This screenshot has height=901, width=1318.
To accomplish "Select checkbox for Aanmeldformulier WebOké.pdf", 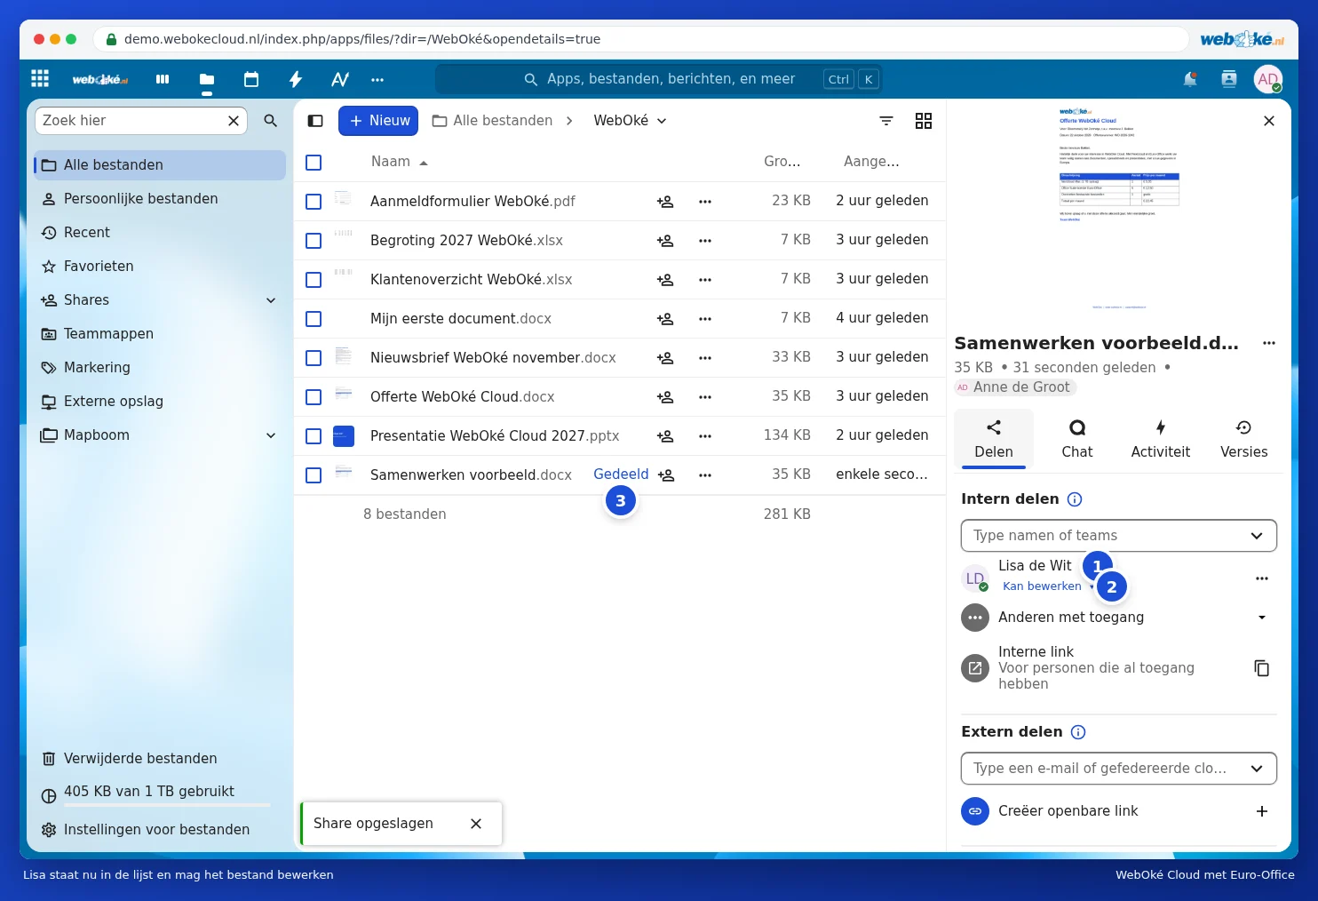I will coord(314,202).
